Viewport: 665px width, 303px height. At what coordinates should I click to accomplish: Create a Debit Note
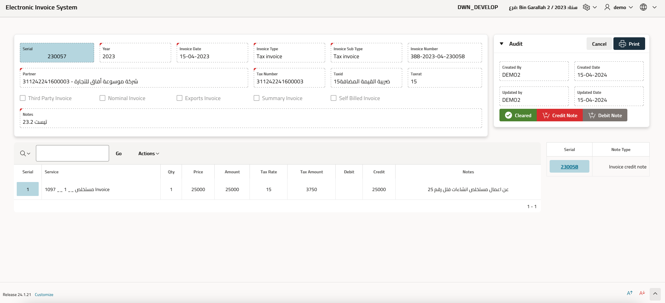(x=605, y=115)
